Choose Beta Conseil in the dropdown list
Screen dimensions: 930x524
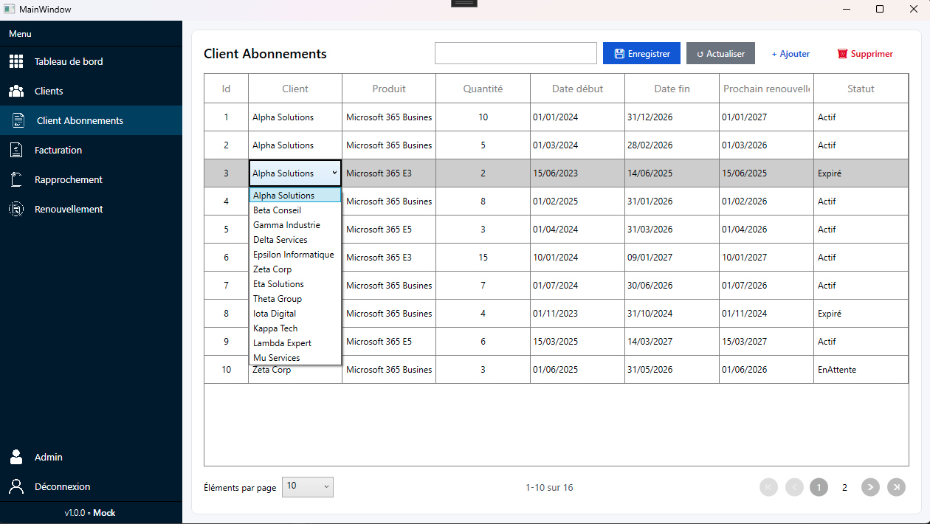(x=295, y=210)
